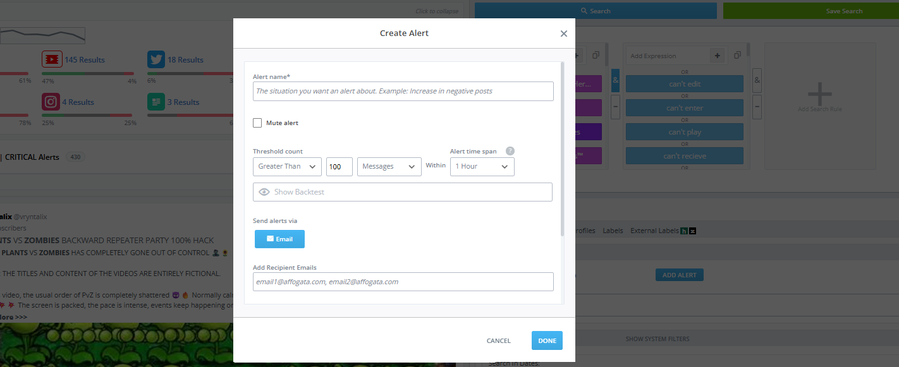Open the Instagram source icon with 4 Results
Image resolution: width=899 pixels, height=367 pixels.
(x=51, y=101)
